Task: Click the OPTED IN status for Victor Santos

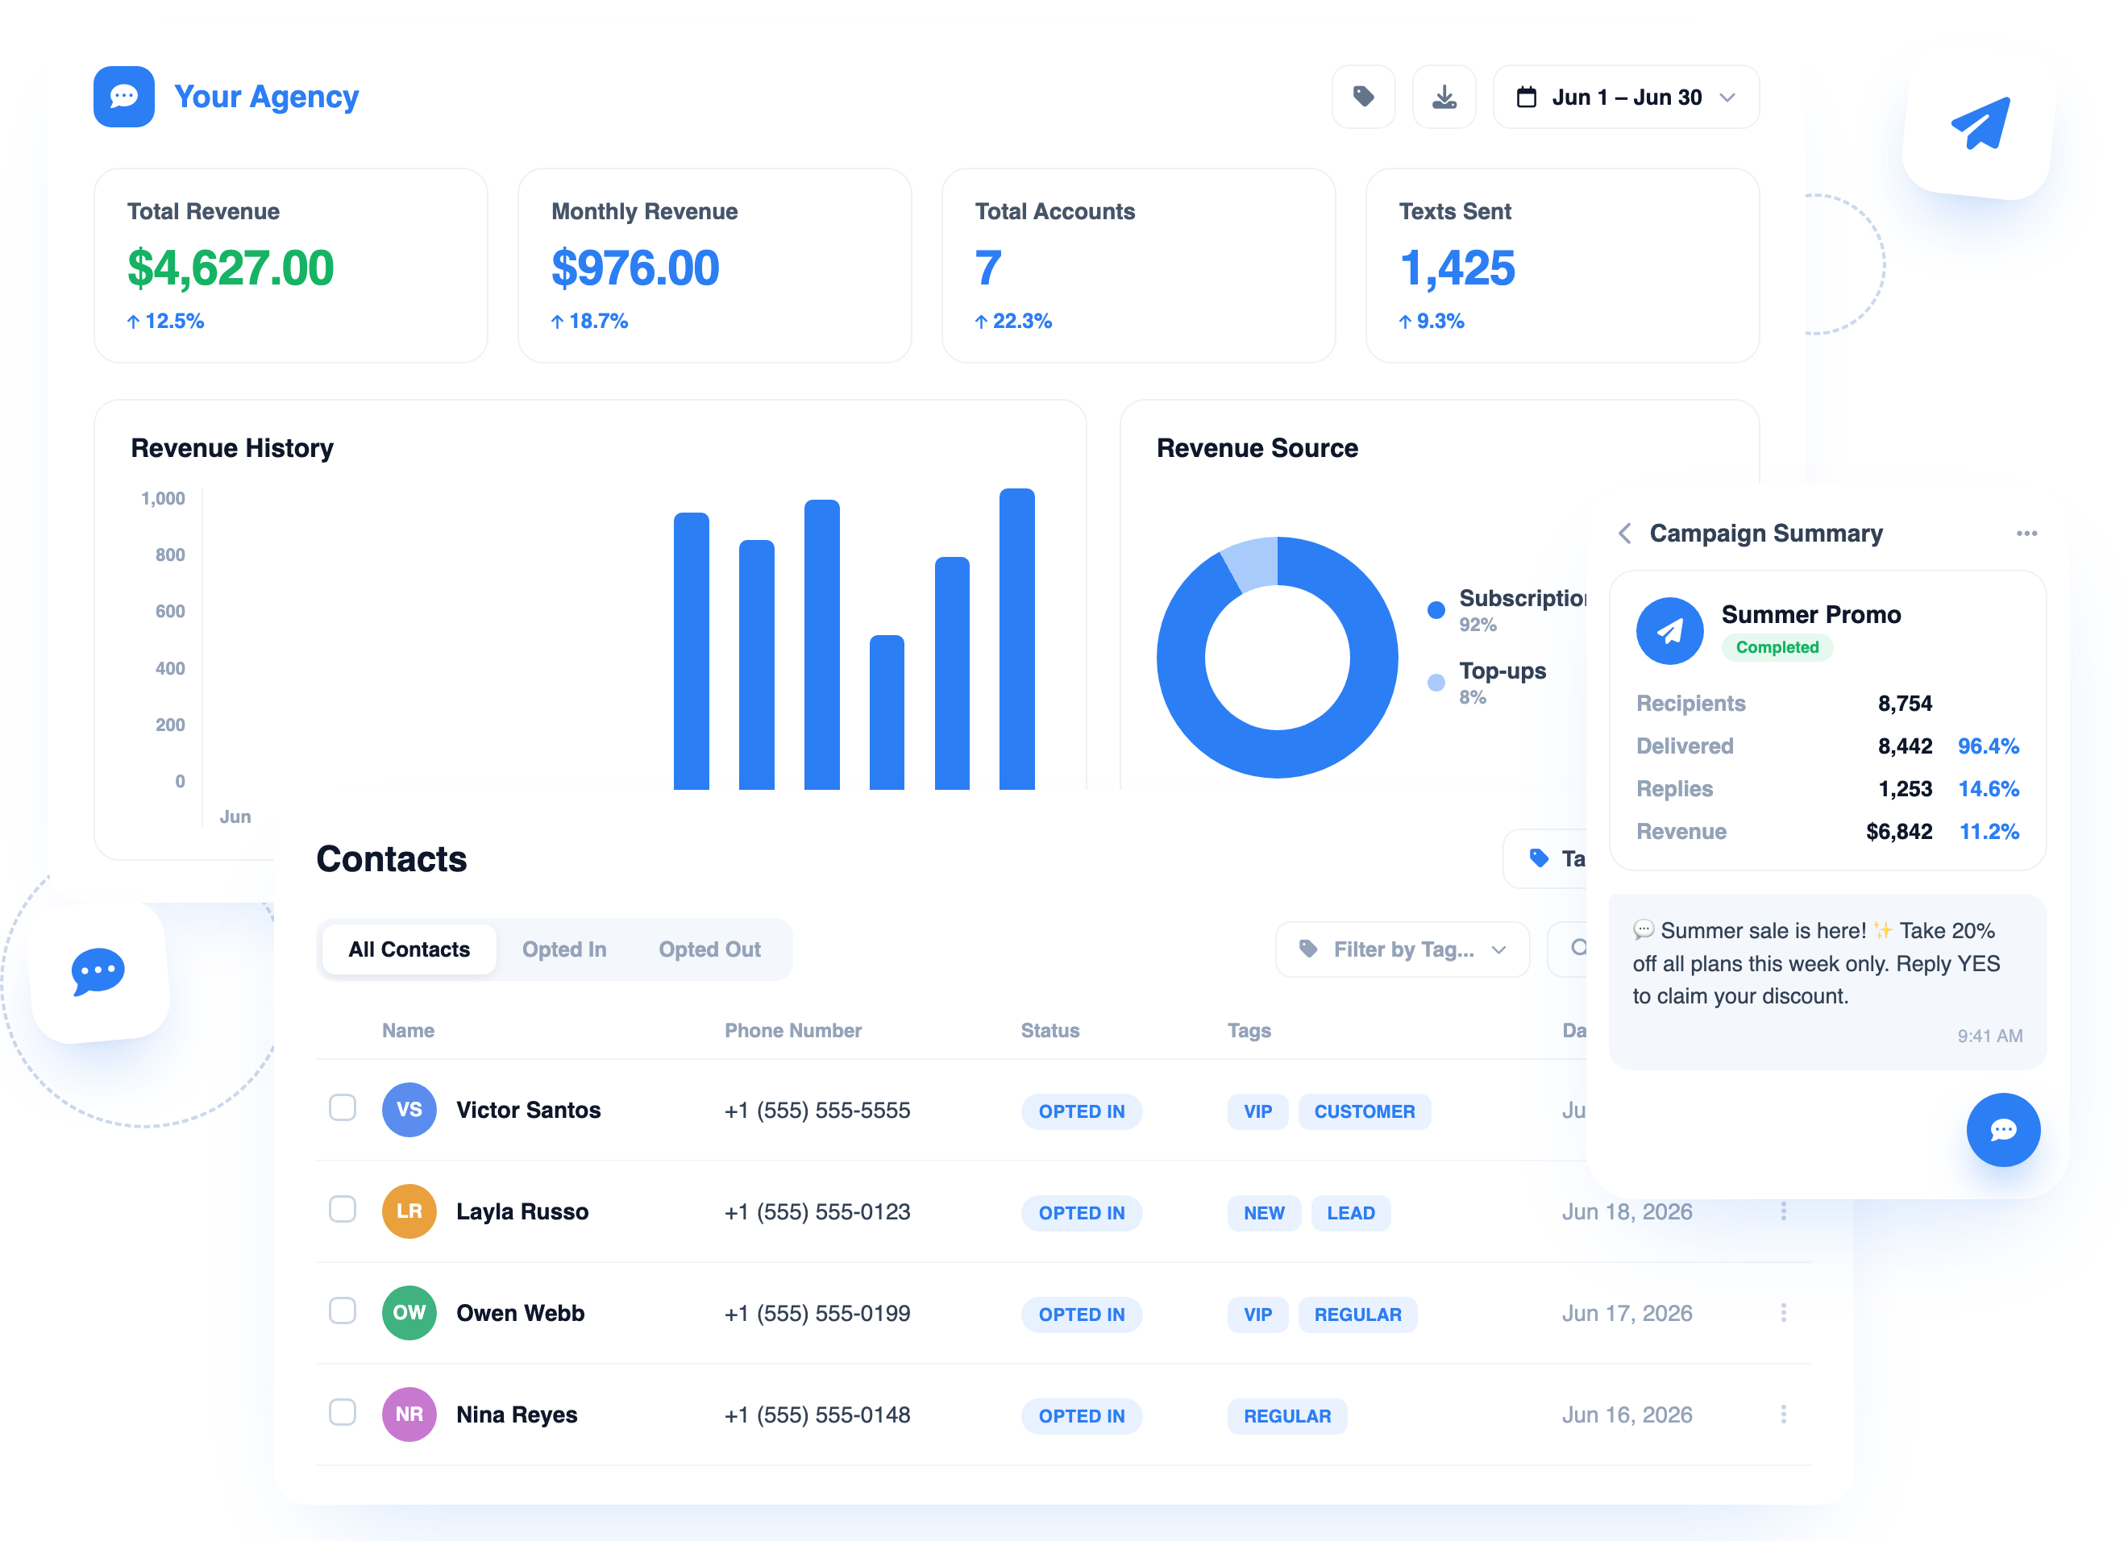Action: pos(1081,1111)
